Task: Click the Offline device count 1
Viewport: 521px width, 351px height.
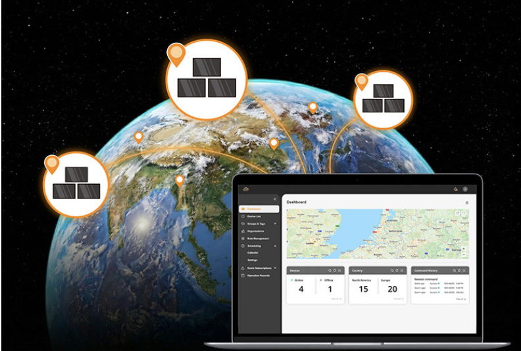Action: 330,289
